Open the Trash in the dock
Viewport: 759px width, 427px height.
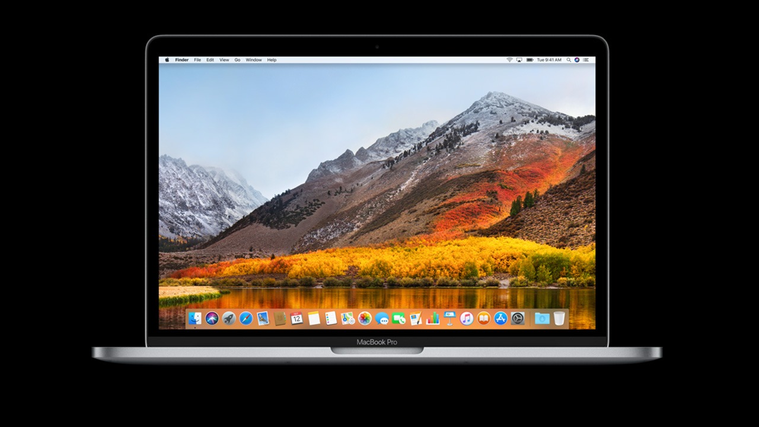click(x=559, y=318)
